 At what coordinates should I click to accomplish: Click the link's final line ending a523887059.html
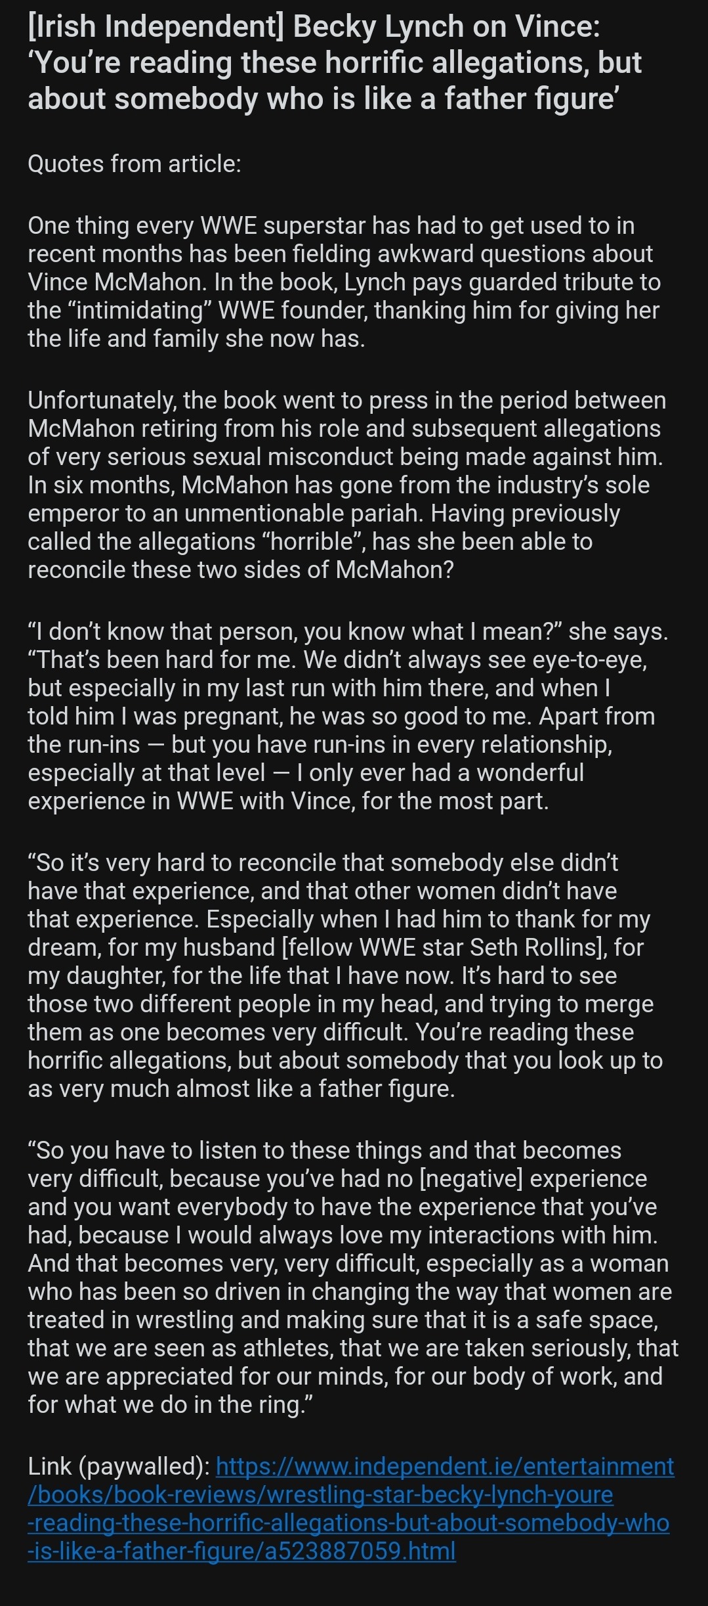point(241,1551)
